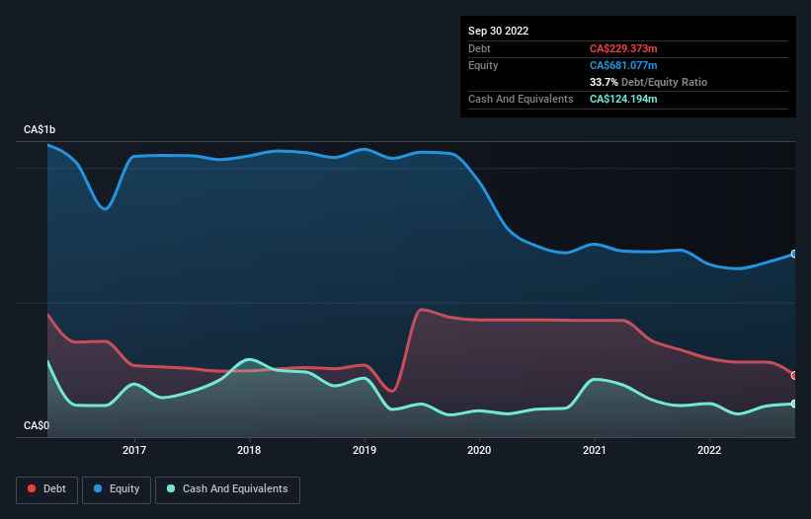Select the Equity endpoint marker on chart
This screenshot has width=811, height=519.
[794, 255]
